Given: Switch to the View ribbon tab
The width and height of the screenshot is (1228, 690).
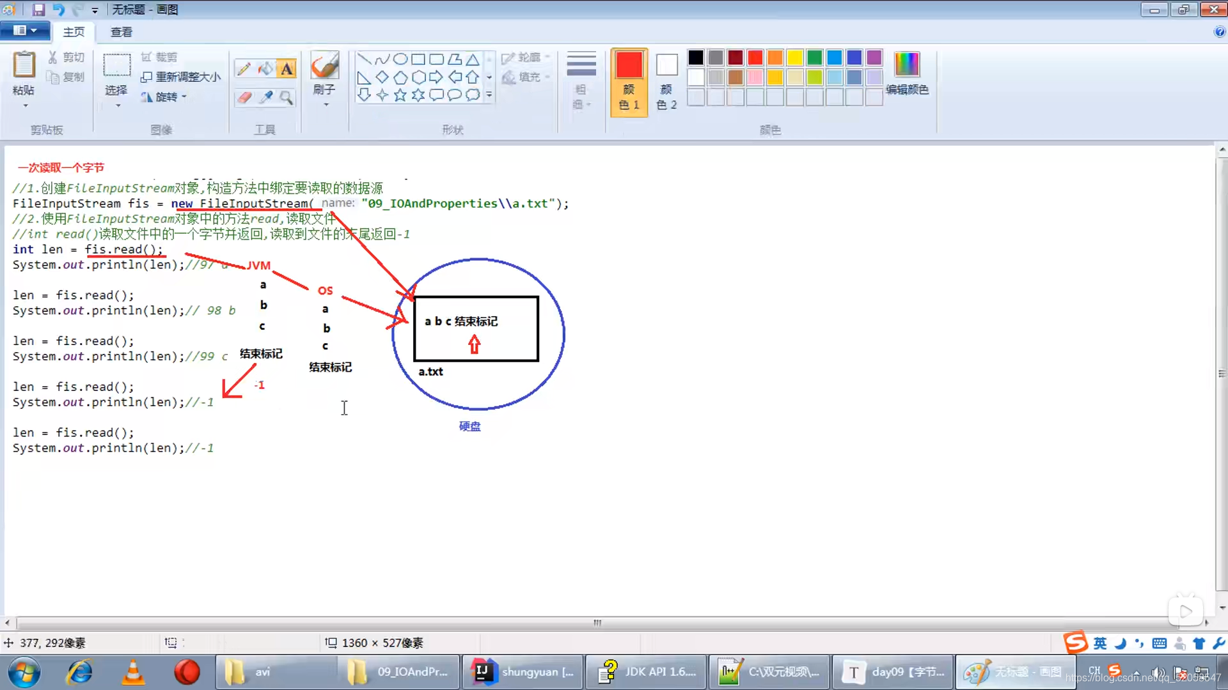Looking at the screenshot, I should coord(121,32).
